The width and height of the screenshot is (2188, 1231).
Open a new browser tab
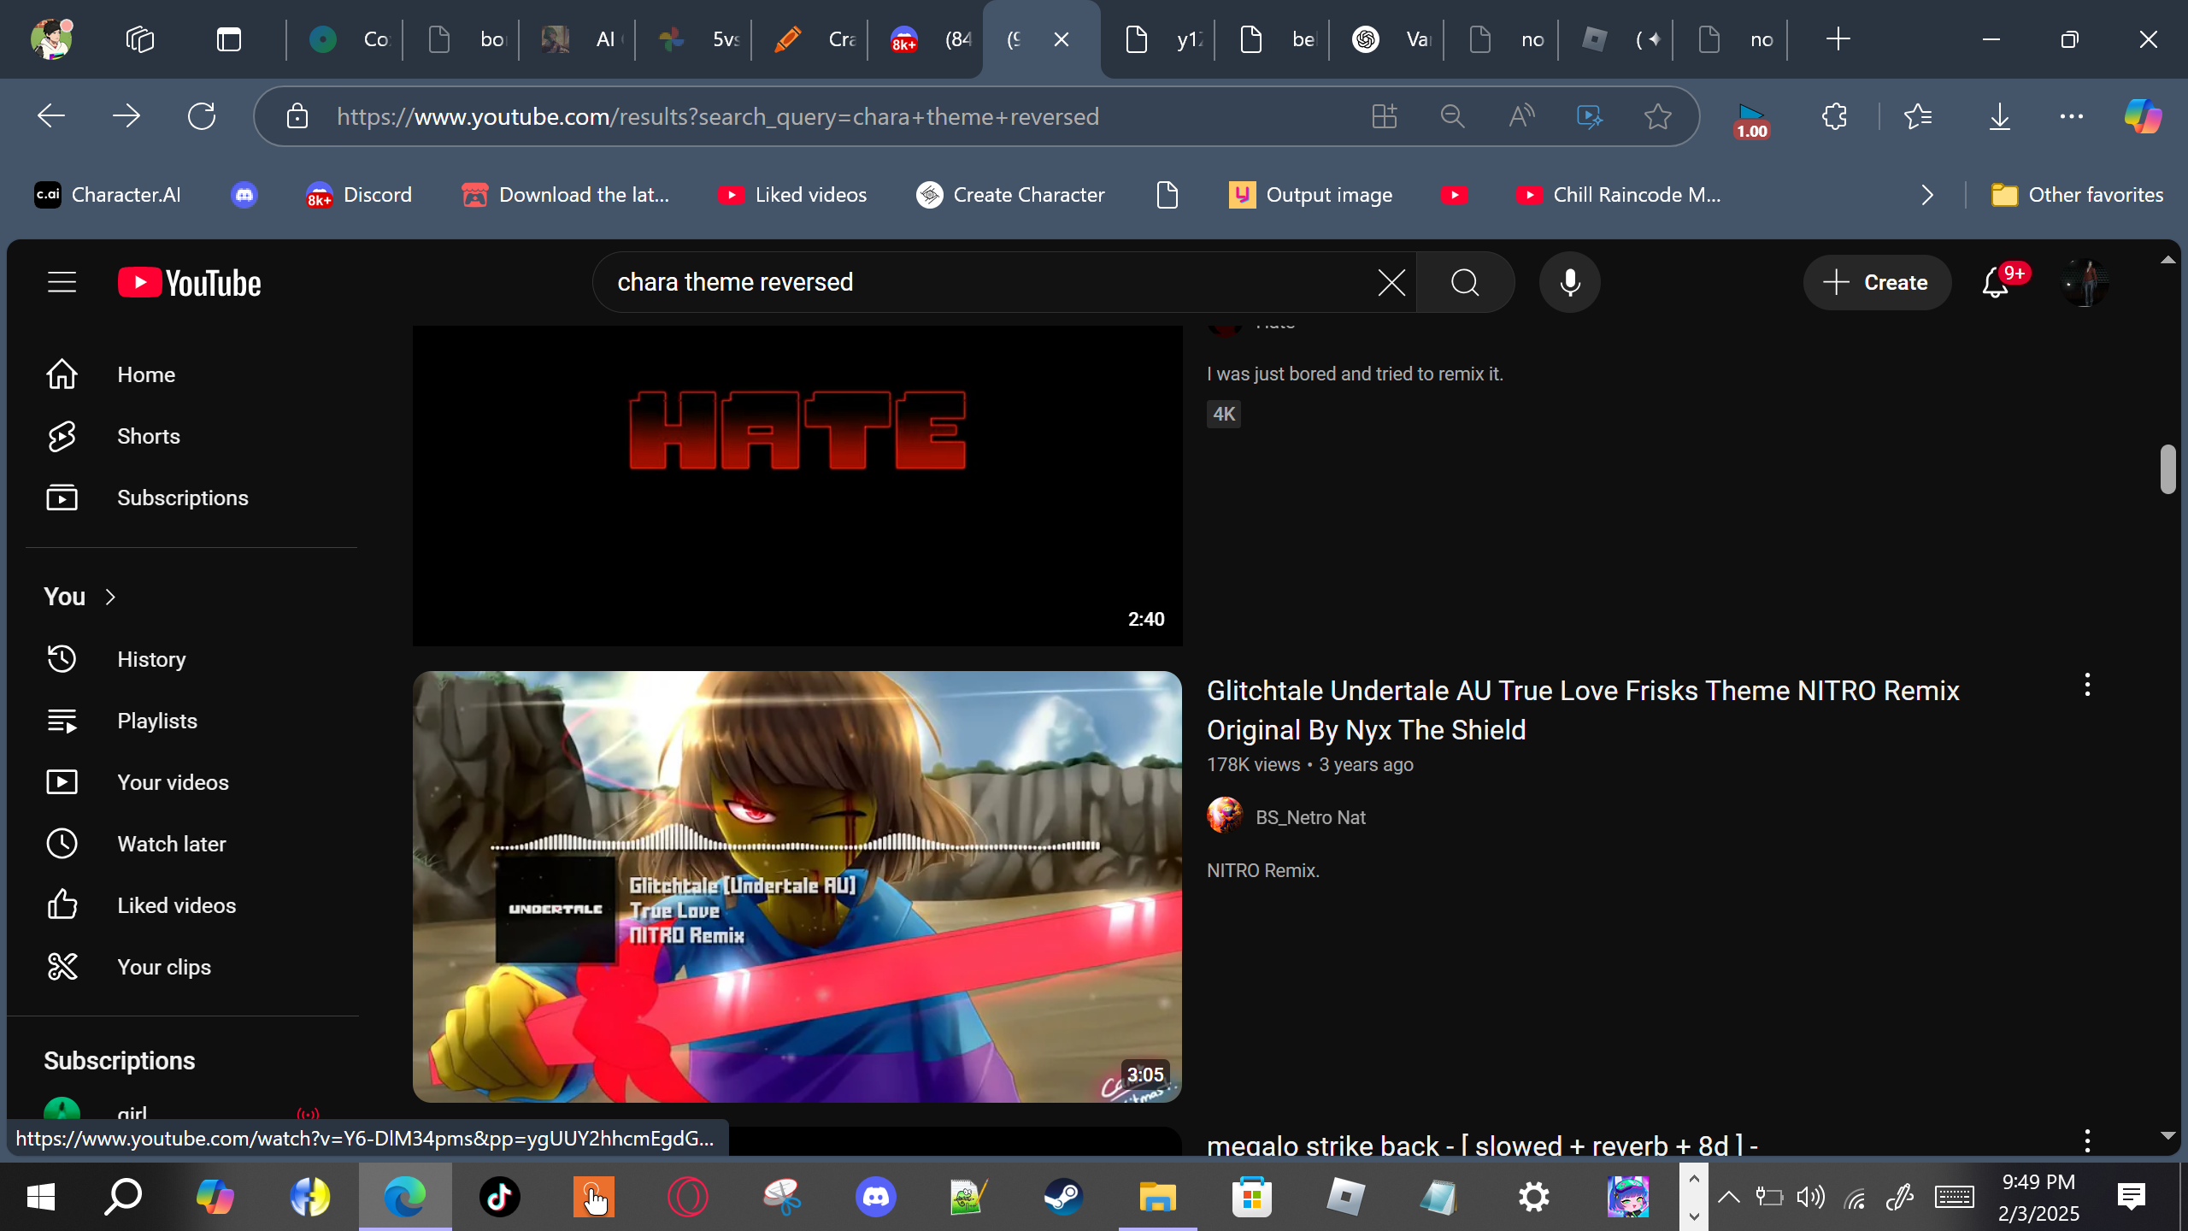pyautogui.click(x=1838, y=39)
